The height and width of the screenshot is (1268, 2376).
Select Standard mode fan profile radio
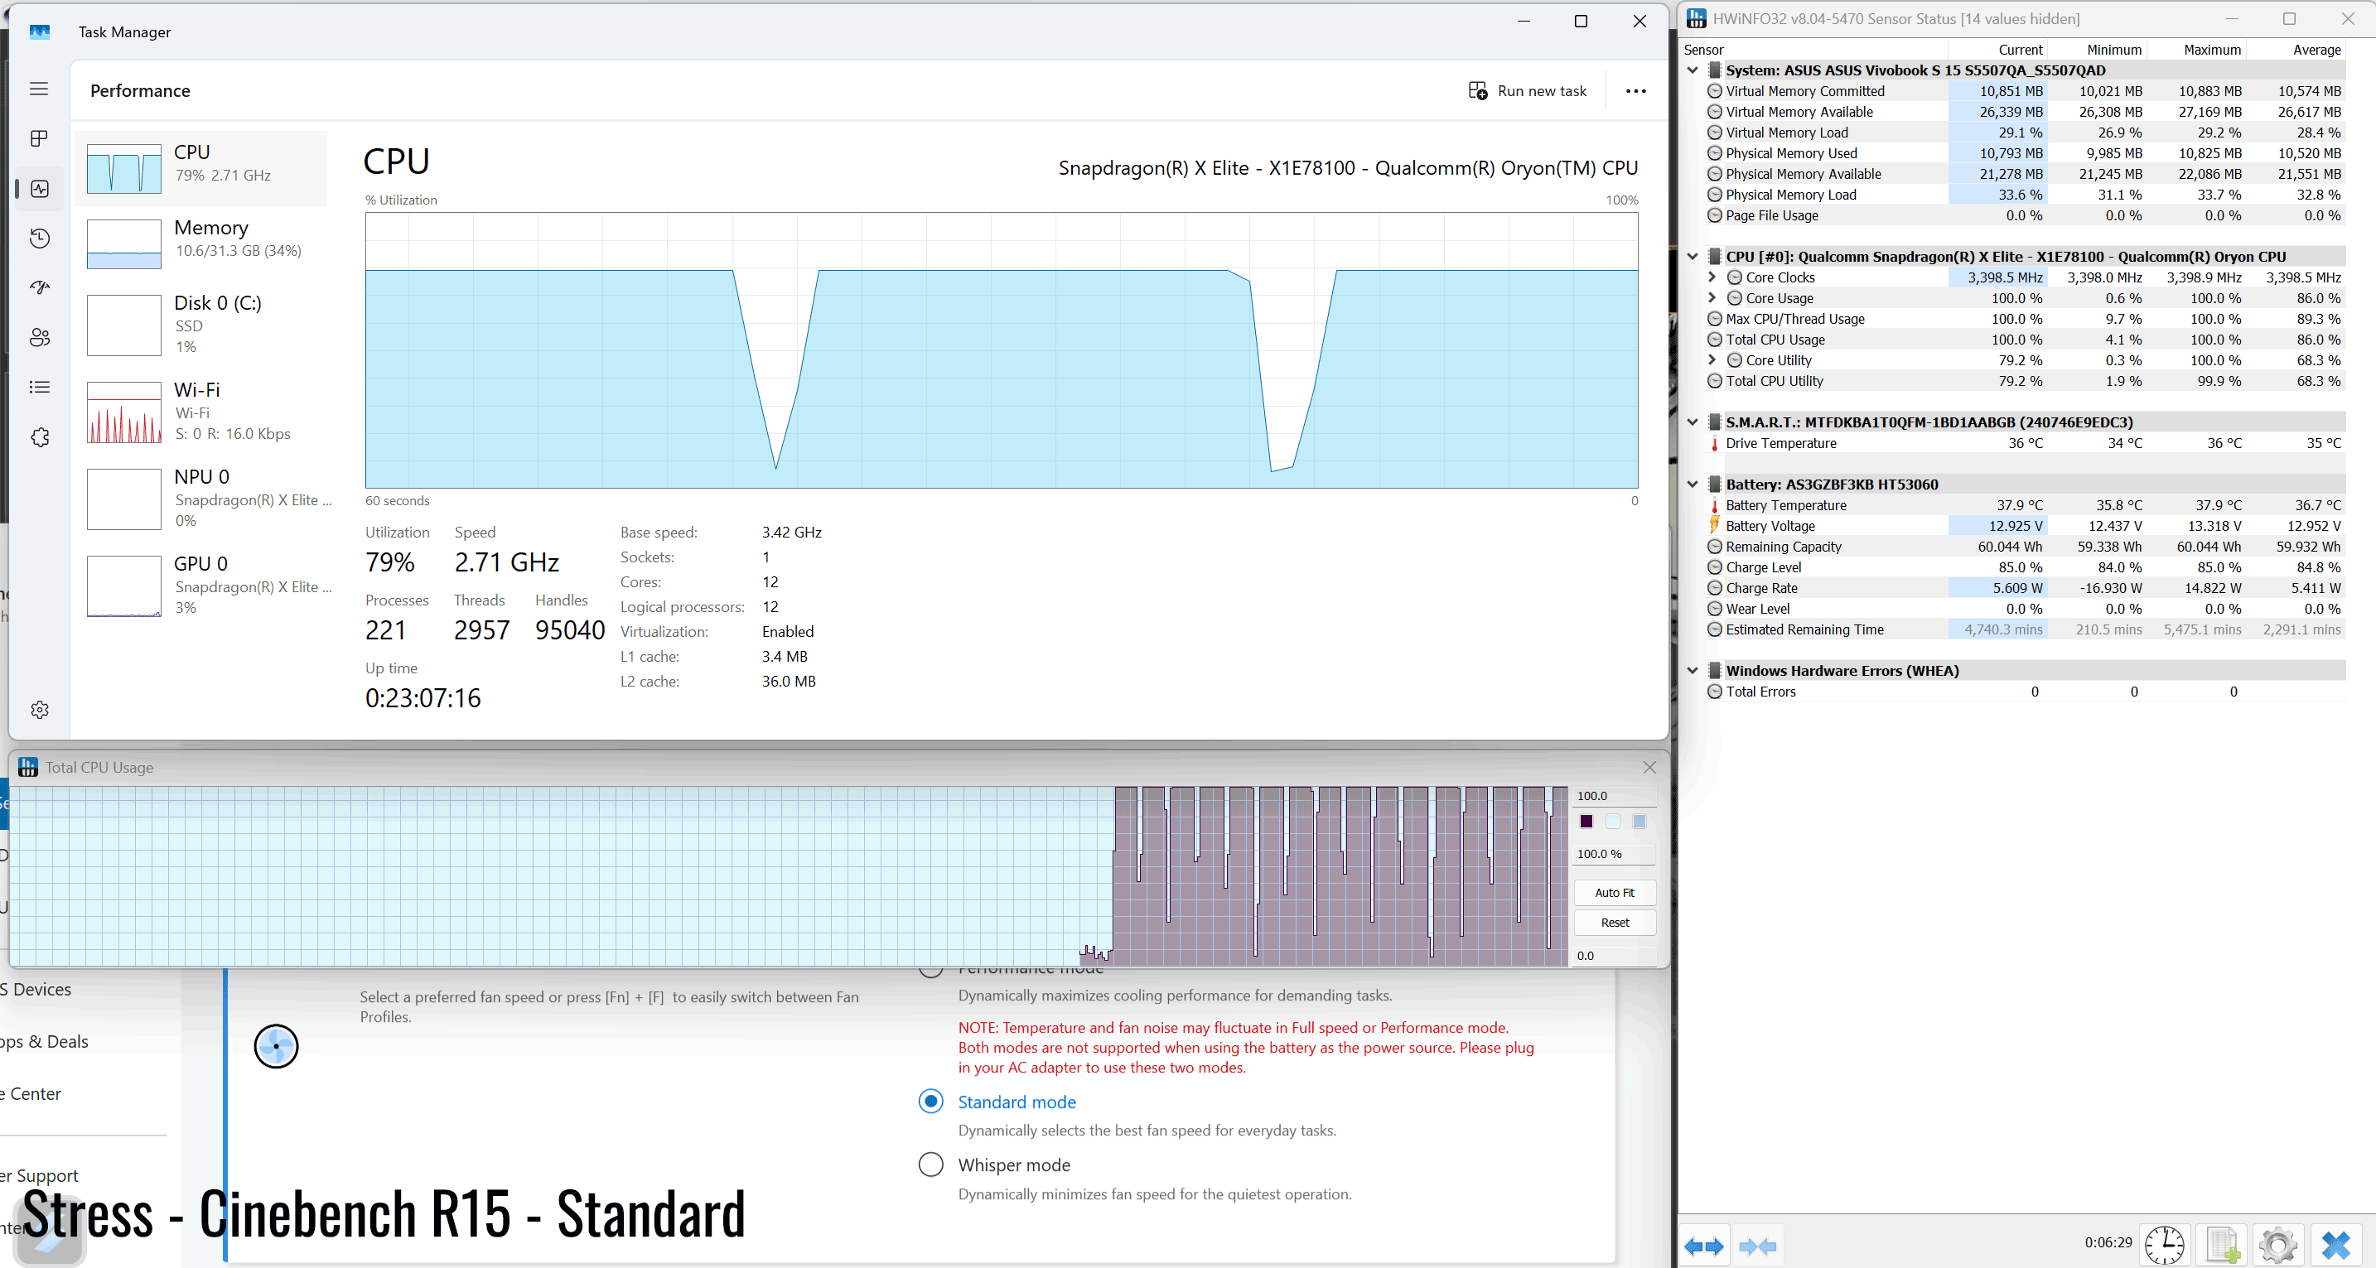pyautogui.click(x=930, y=1101)
